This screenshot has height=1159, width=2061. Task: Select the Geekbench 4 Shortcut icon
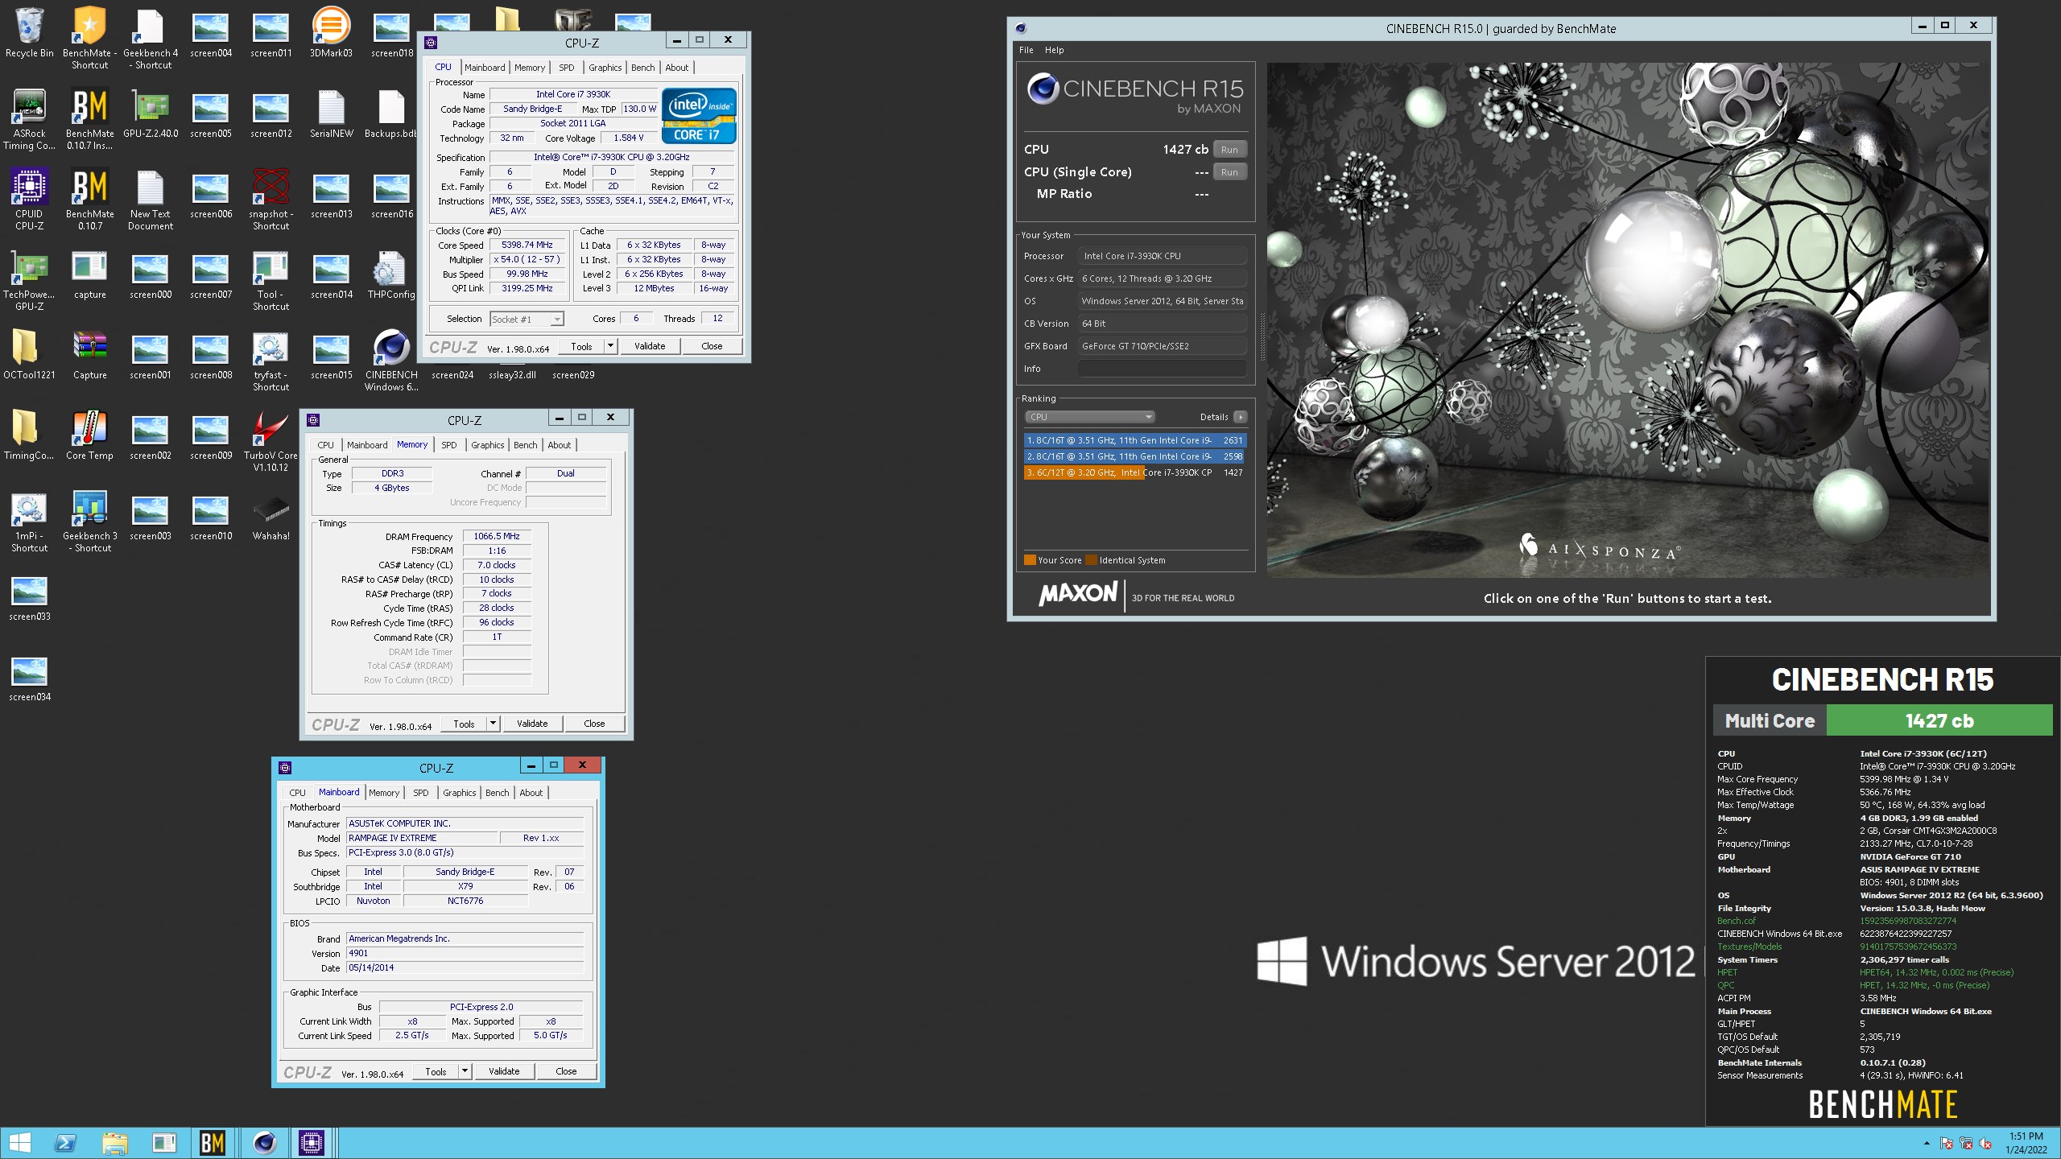click(x=151, y=38)
